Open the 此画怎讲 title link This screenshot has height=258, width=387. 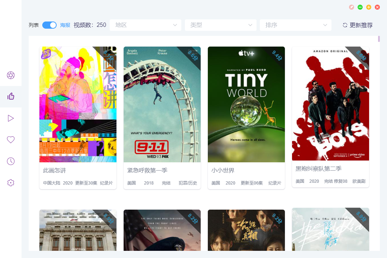click(x=54, y=170)
